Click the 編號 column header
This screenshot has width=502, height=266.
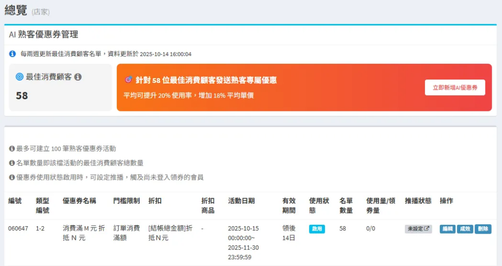(x=15, y=201)
